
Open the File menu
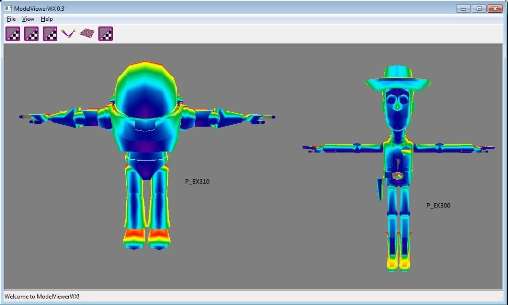(11, 19)
